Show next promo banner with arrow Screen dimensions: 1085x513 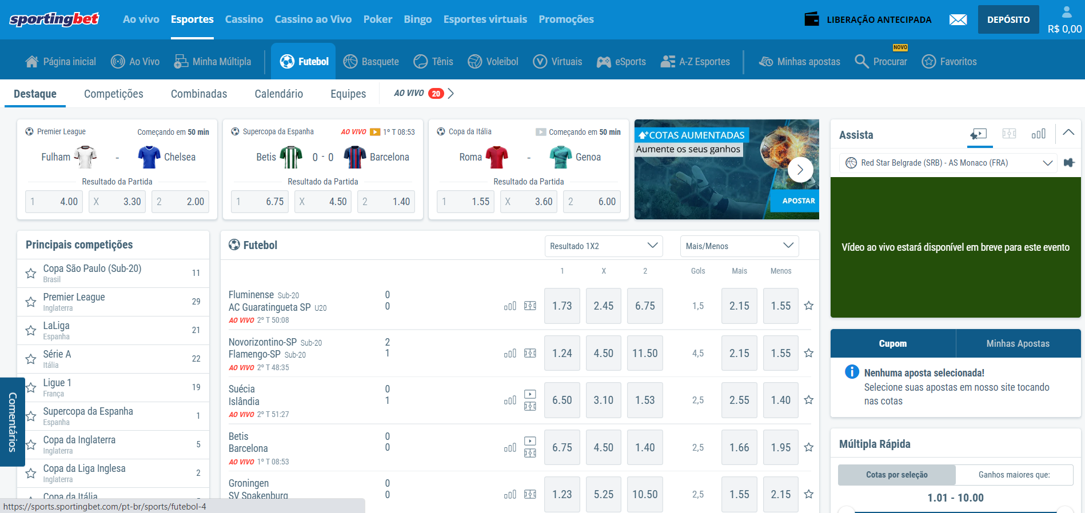click(x=800, y=170)
